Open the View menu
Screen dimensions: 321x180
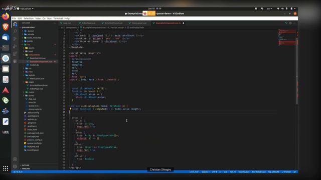coord(38,18)
